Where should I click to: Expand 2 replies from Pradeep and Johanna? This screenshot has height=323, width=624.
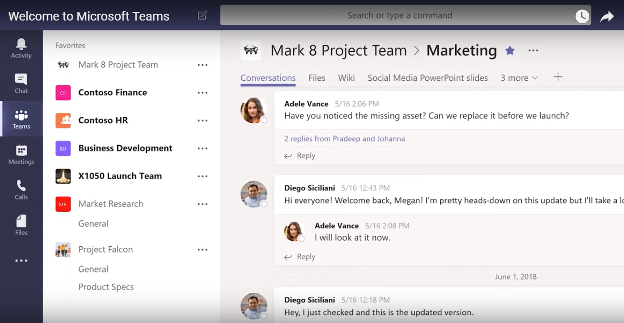point(345,139)
